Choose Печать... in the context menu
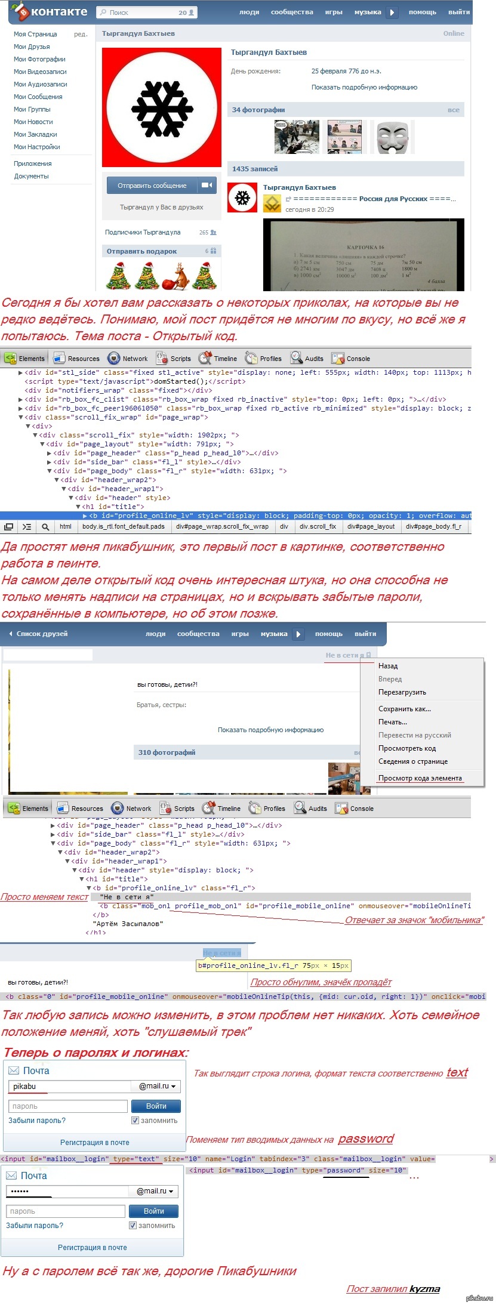The width and height of the screenshot is (496, 1305). pyautogui.click(x=393, y=722)
